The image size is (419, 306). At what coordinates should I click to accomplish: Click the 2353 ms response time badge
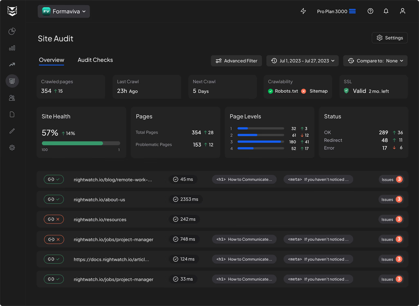point(186,199)
